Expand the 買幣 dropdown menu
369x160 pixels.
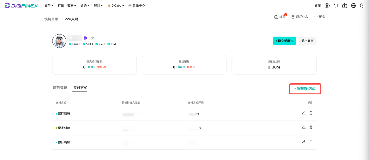49,5
